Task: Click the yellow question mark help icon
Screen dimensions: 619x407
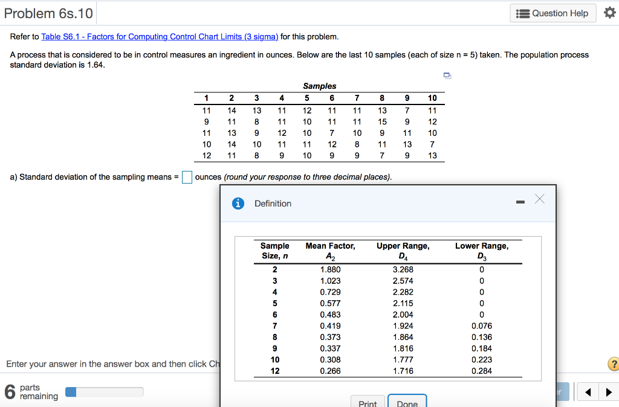Action: point(614,364)
